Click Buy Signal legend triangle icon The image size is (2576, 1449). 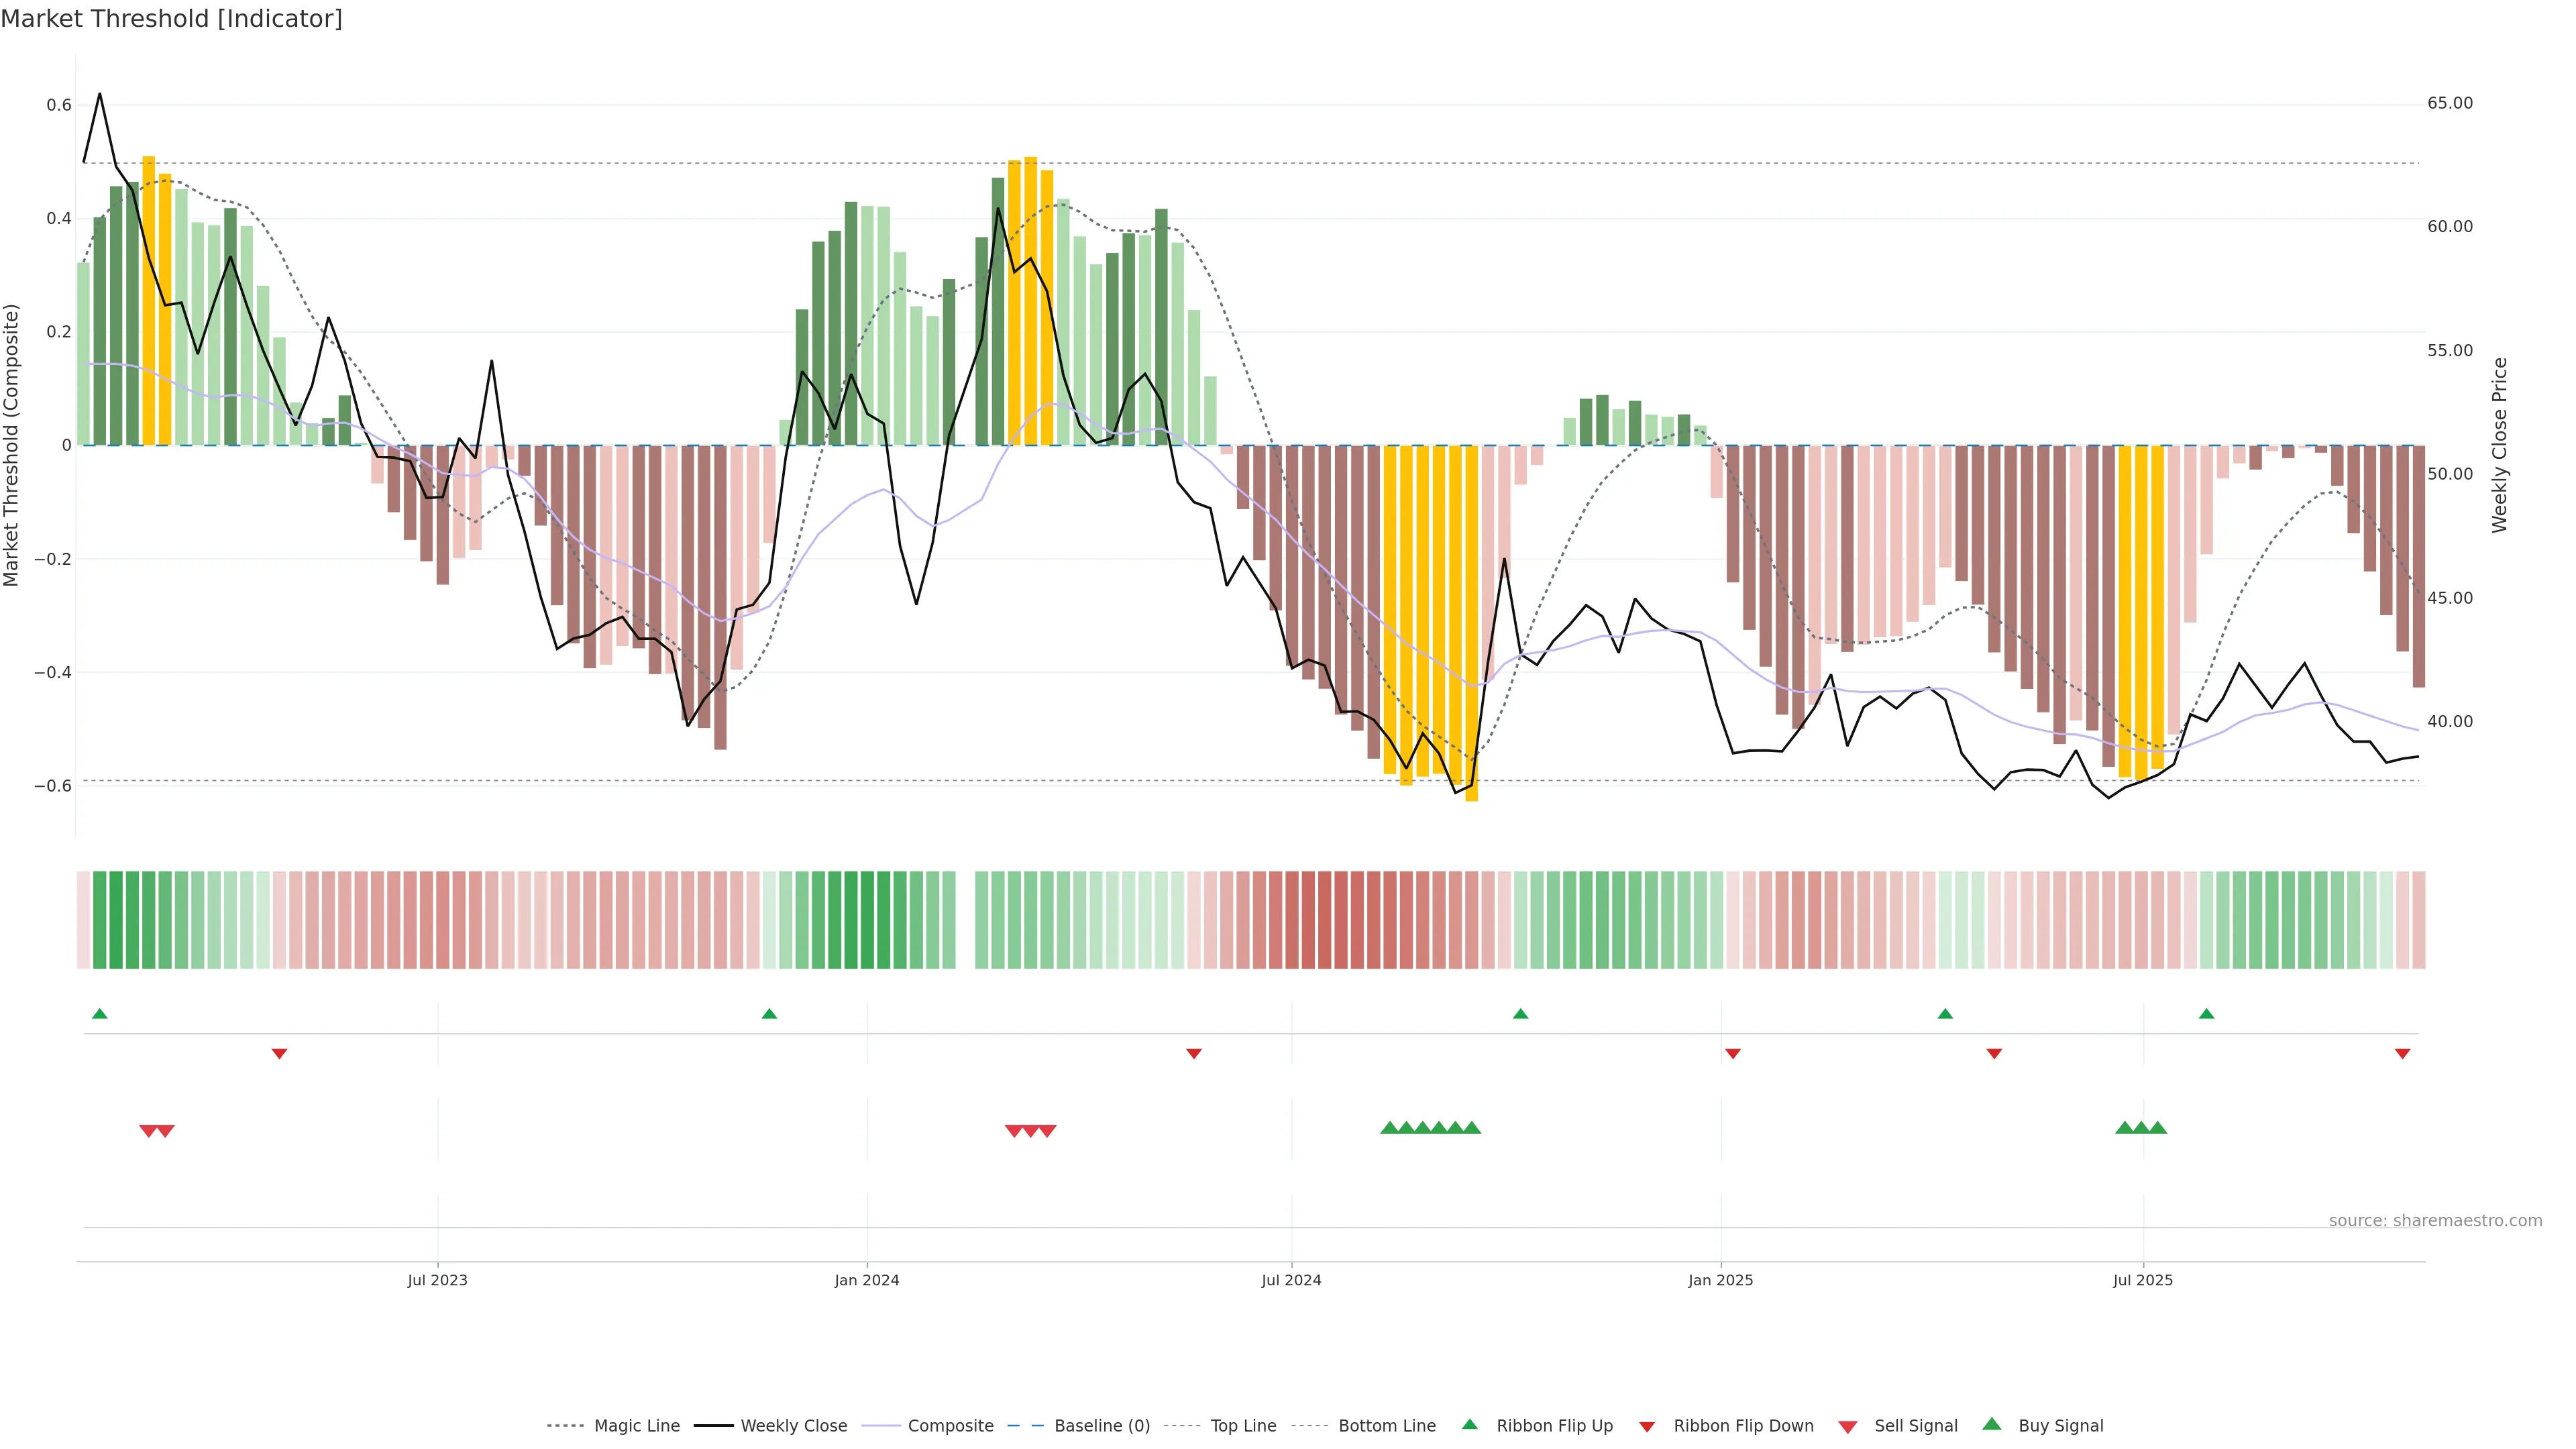1991,1424
